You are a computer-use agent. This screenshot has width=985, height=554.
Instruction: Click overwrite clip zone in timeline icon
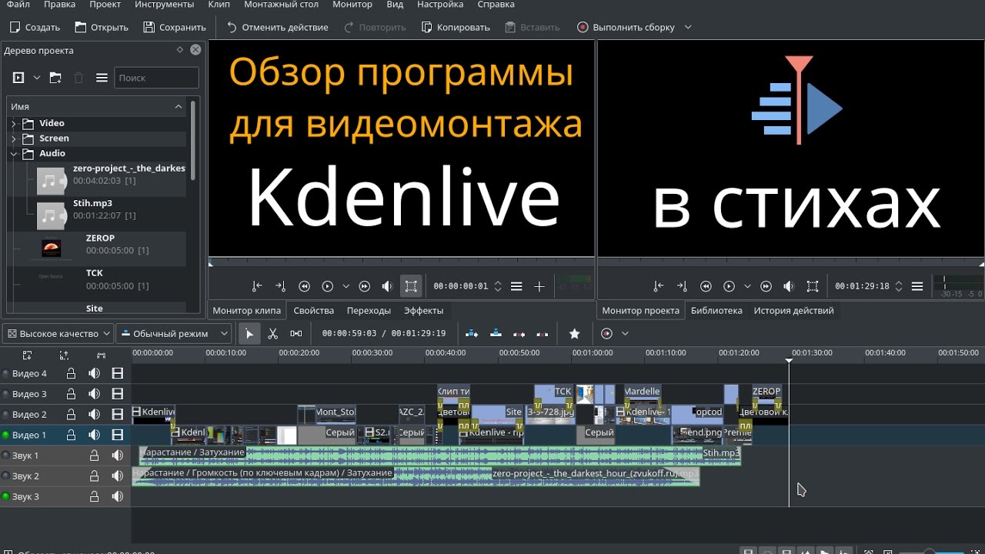pyautogui.click(x=496, y=334)
